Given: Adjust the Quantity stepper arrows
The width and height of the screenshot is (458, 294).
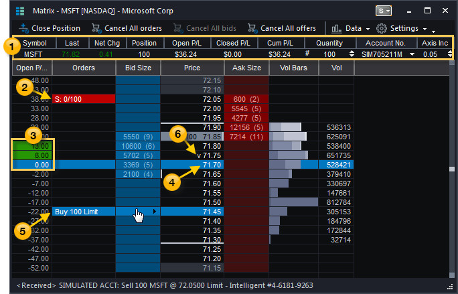Looking at the screenshot, I should (x=352, y=54).
